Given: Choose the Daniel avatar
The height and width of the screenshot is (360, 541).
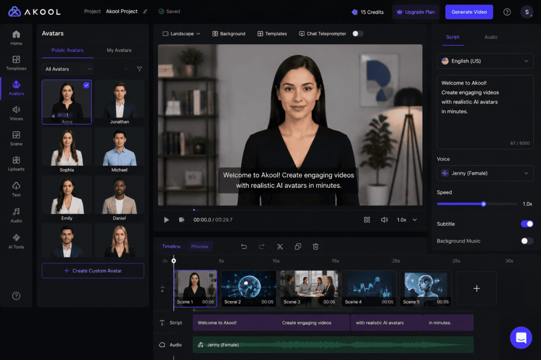Looking at the screenshot, I should point(119,199).
